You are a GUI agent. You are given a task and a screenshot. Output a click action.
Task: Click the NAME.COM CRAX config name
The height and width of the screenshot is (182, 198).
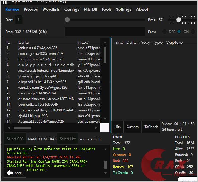pos(42,139)
